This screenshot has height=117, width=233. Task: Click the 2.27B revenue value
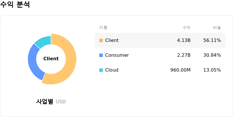point(184,55)
